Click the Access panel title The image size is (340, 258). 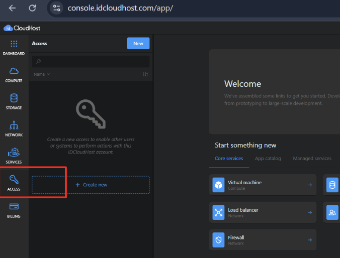pos(39,44)
